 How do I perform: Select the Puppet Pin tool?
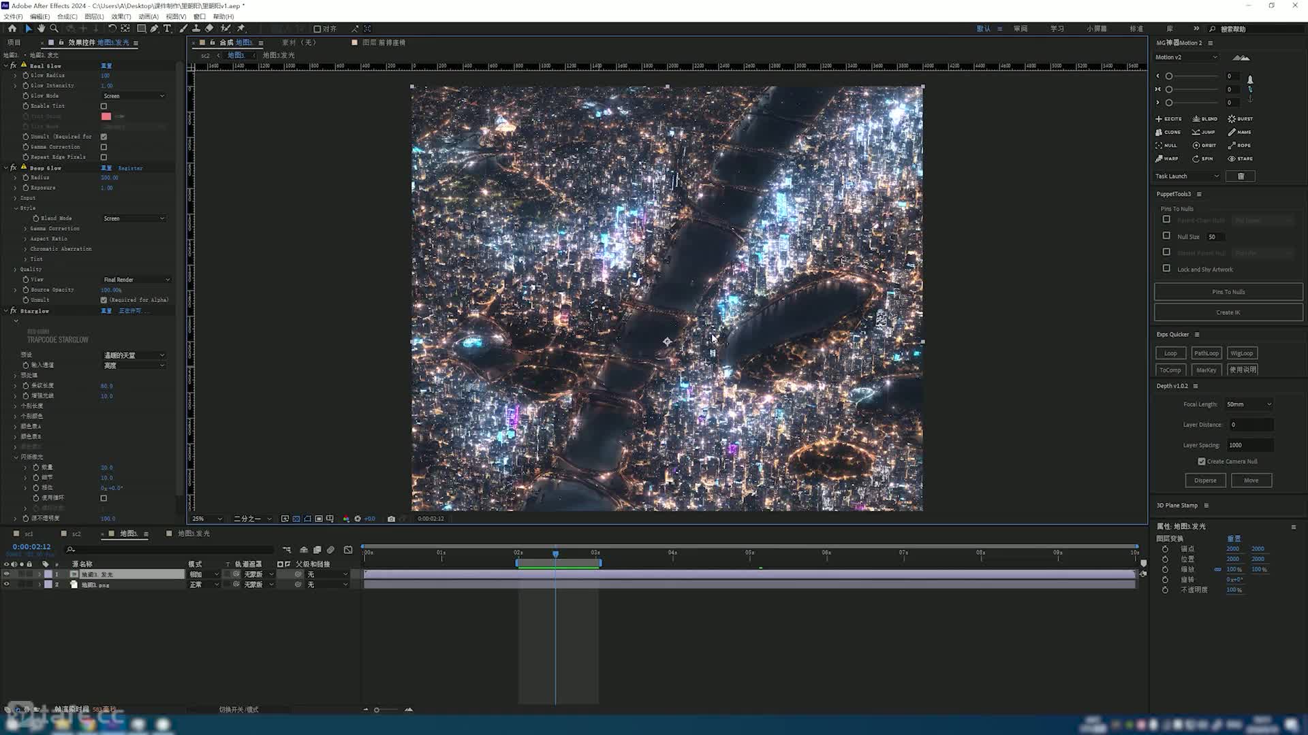pyautogui.click(x=241, y=29)
